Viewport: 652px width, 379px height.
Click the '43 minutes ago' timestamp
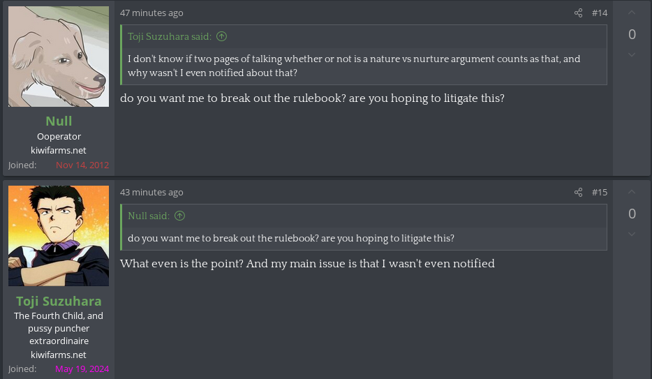[151, 193]
